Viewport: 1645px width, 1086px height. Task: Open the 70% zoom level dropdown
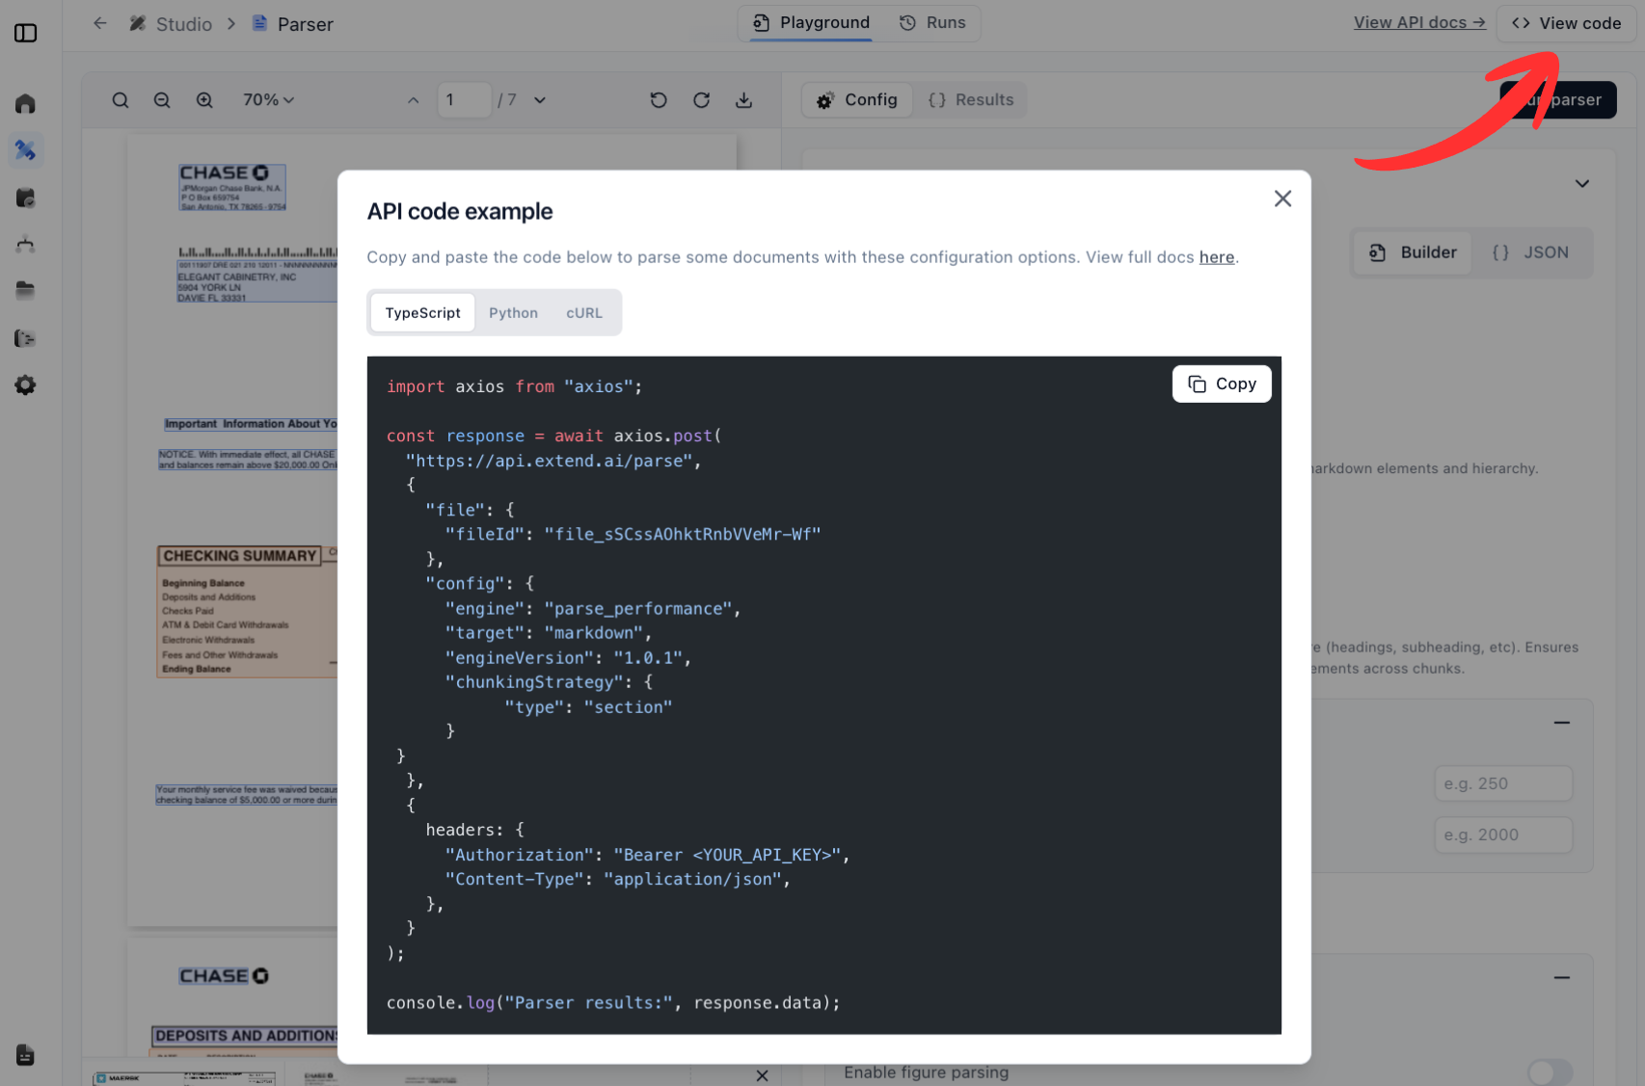[x=269, y=99]
